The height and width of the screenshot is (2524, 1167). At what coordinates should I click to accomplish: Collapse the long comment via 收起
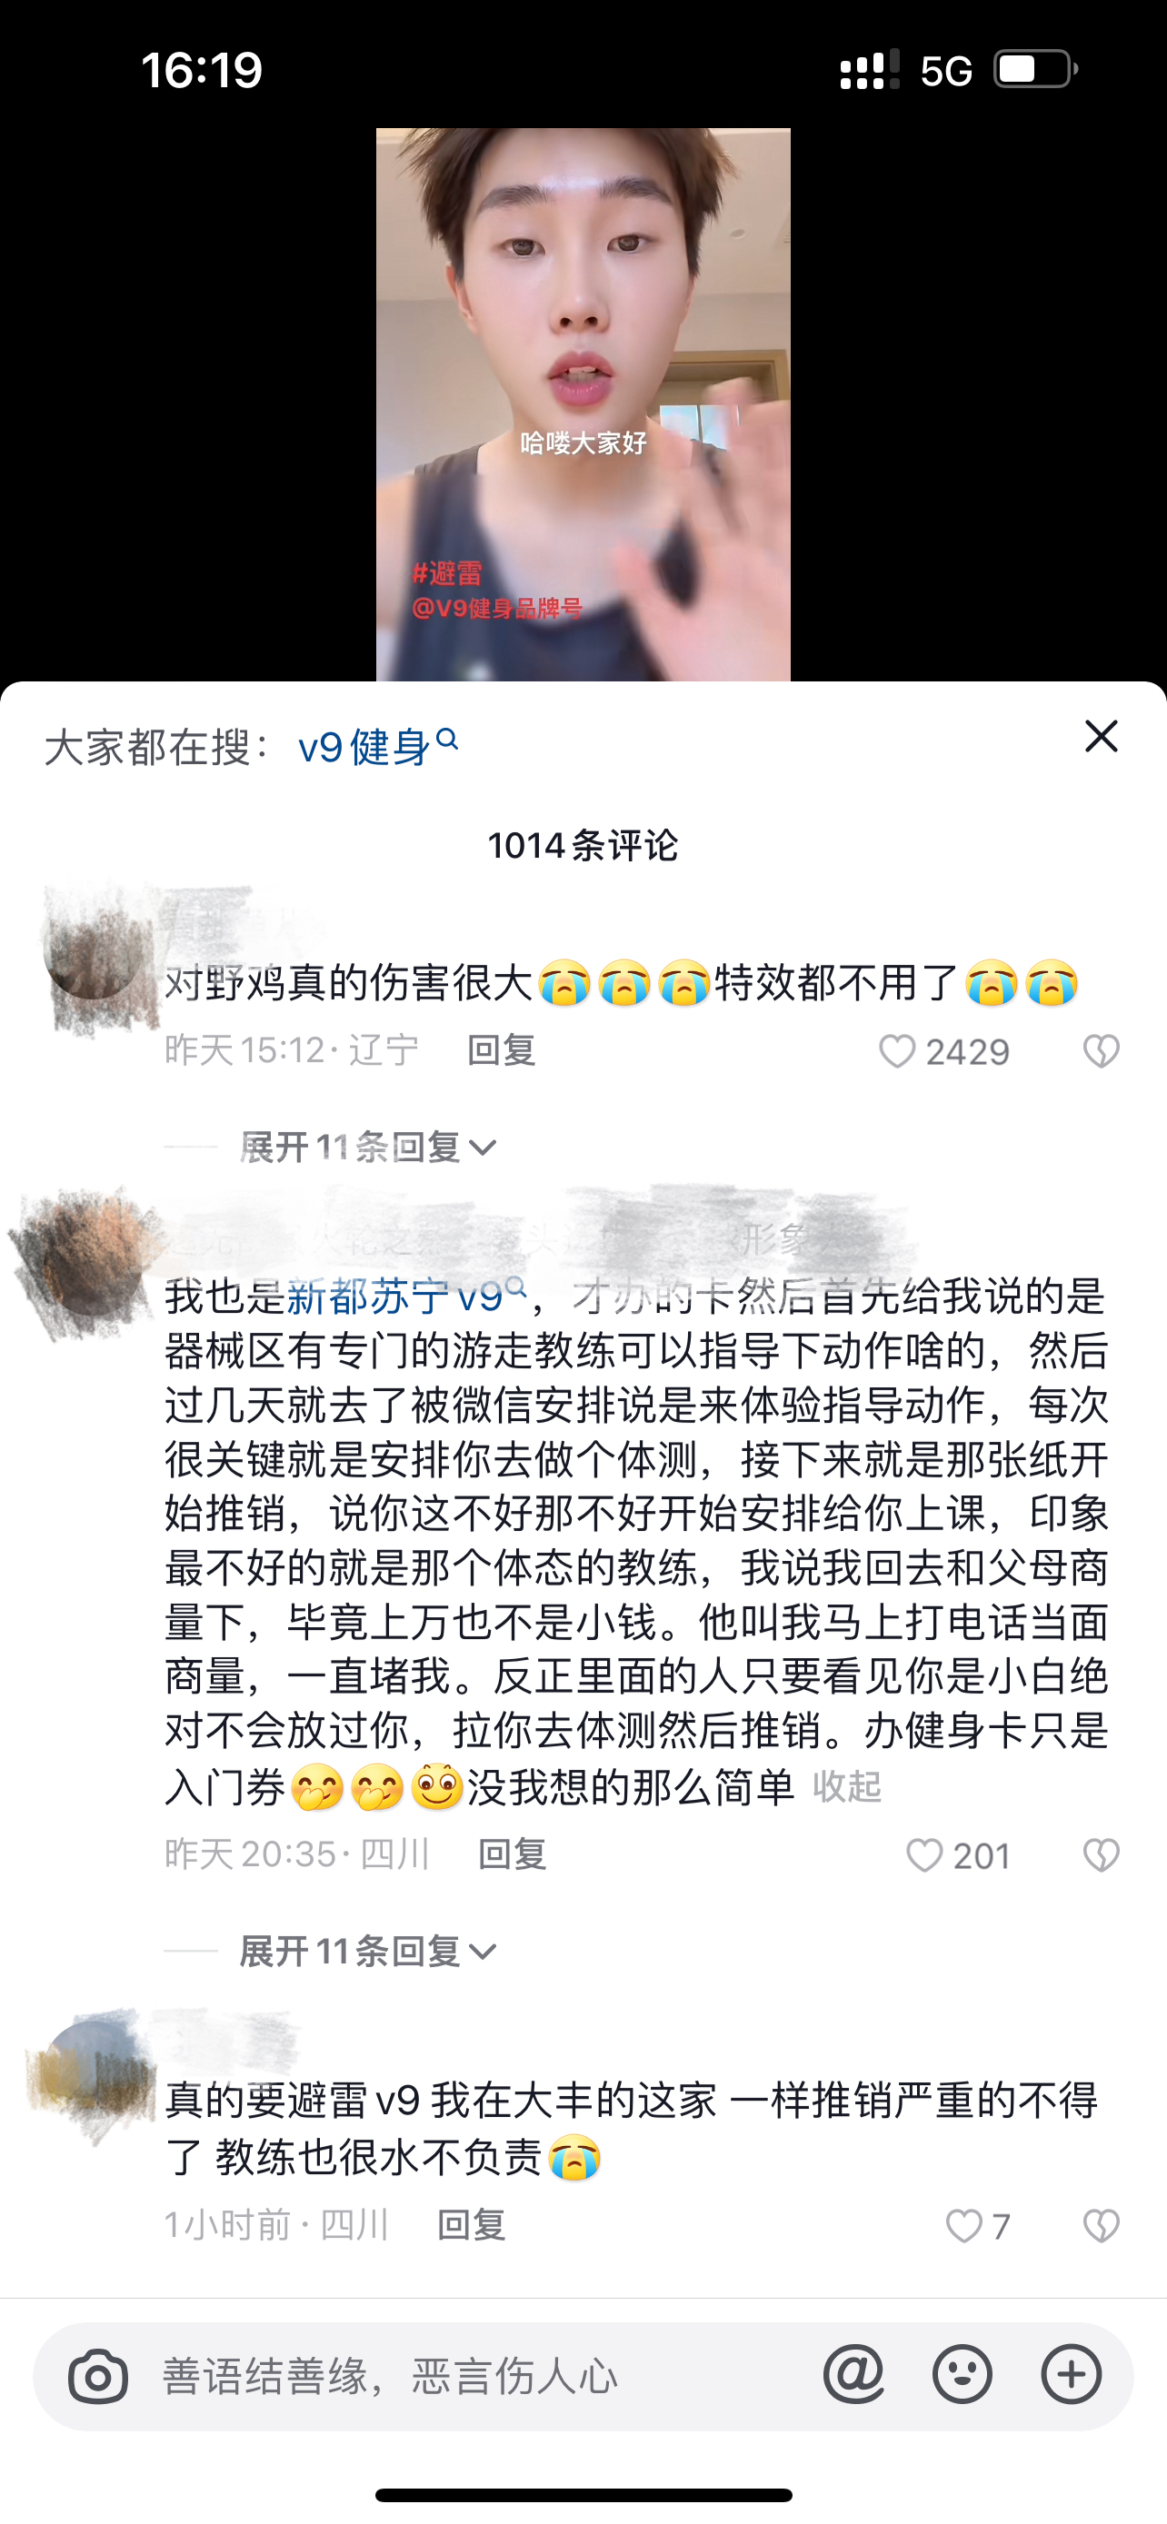[848, 1787]
